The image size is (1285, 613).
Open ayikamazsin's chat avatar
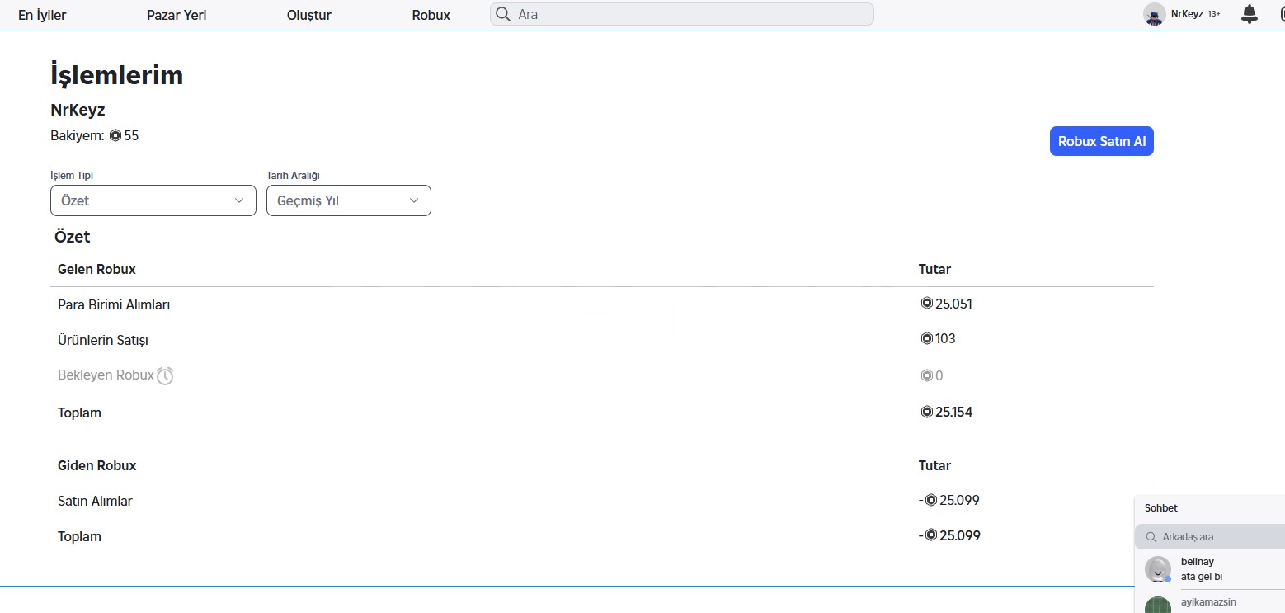click(1158, 604)
